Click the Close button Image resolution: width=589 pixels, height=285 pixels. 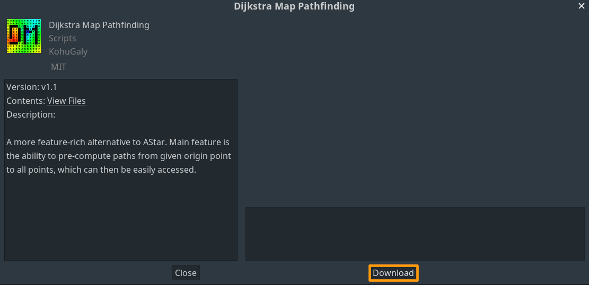click(x=186, y=273)
